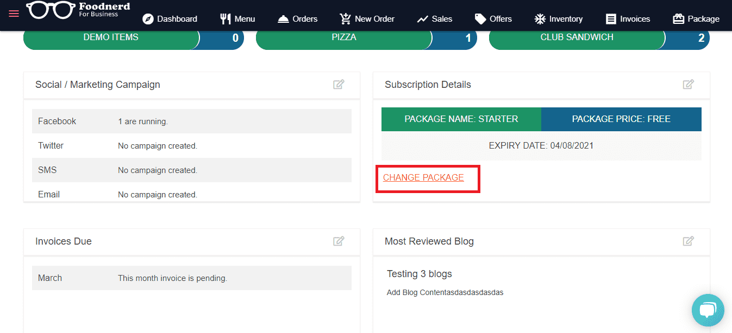Open the live chat bubble
This screenshot has height=333, width=732.
click(x=708, y=310)
